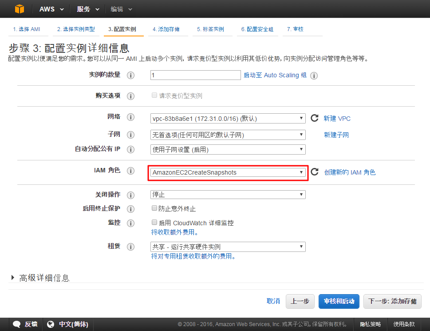430x331 pixels.
Task: Refresh the IAM role list
Action: point(315,172)
